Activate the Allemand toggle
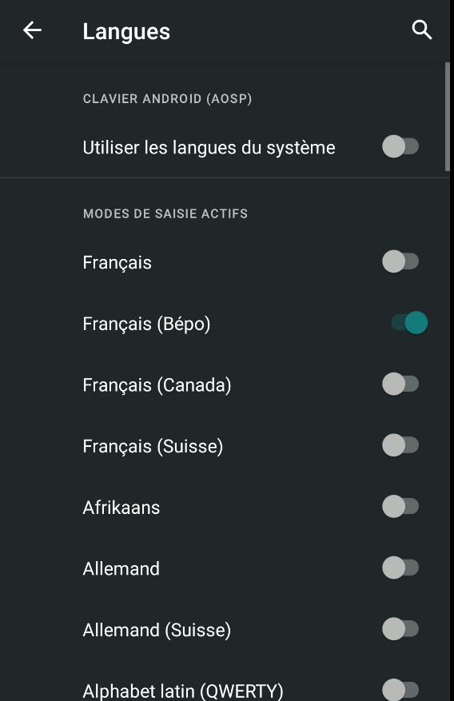This screenshot has width=454, height=701. (400, 568)
